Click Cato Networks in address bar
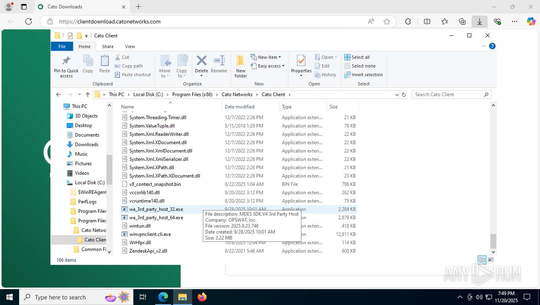Viewport: 540px width, 305px height. 237,95
